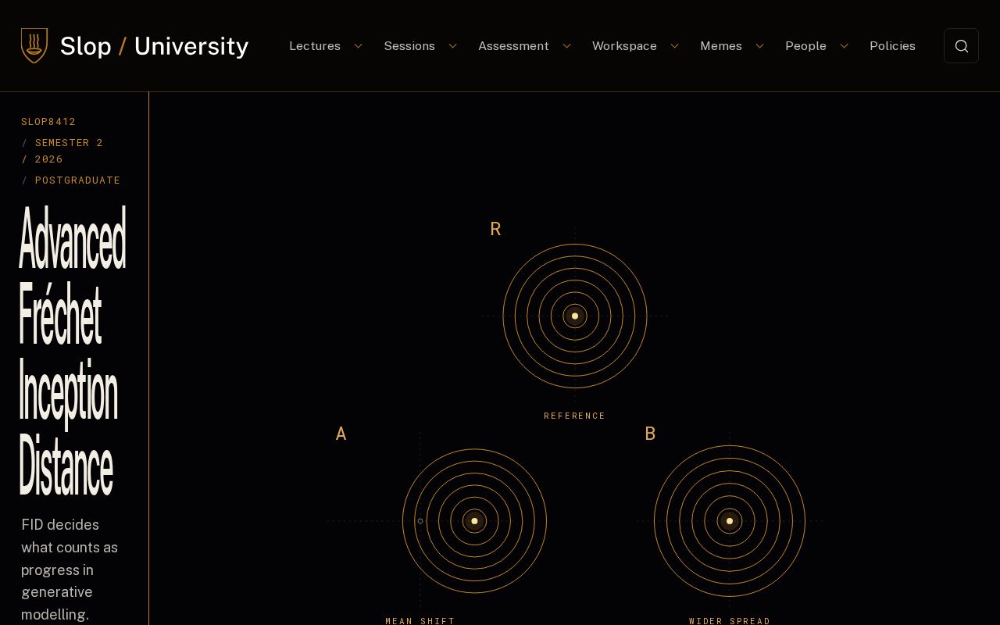Expand the Lectures chevron
Image resolution: width=1000 pixels, height=625 pixels.
point(359,46)
